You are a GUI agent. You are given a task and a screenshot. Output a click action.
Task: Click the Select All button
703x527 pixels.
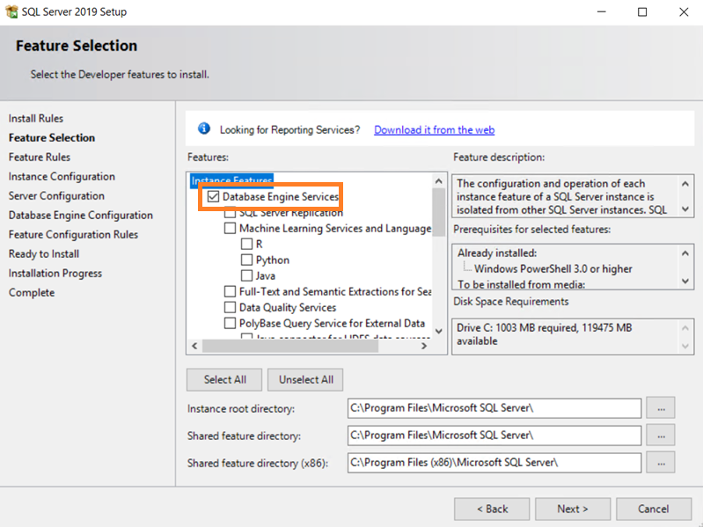224,379
